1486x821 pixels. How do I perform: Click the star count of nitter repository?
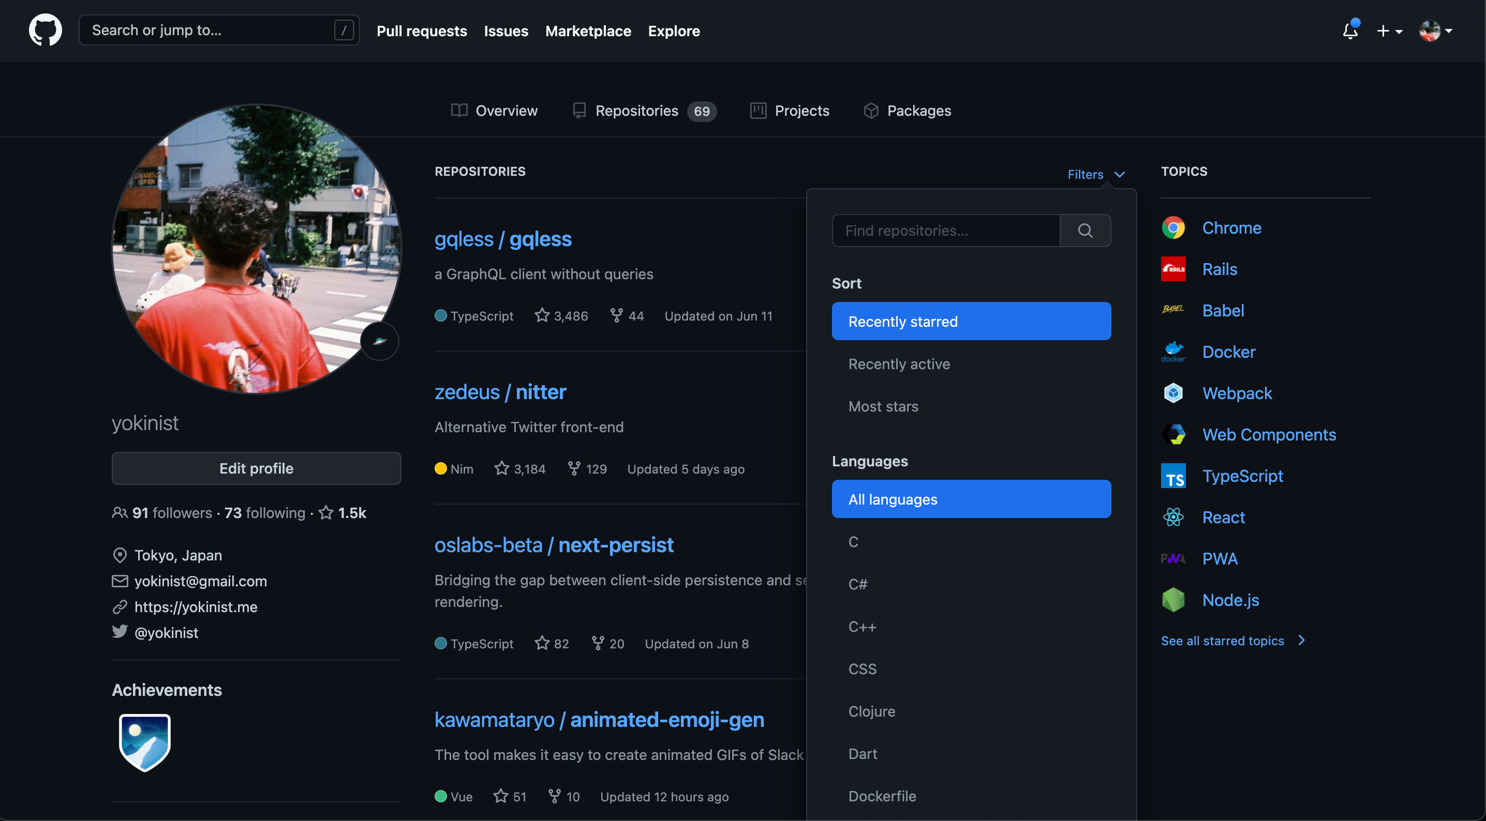520,469
